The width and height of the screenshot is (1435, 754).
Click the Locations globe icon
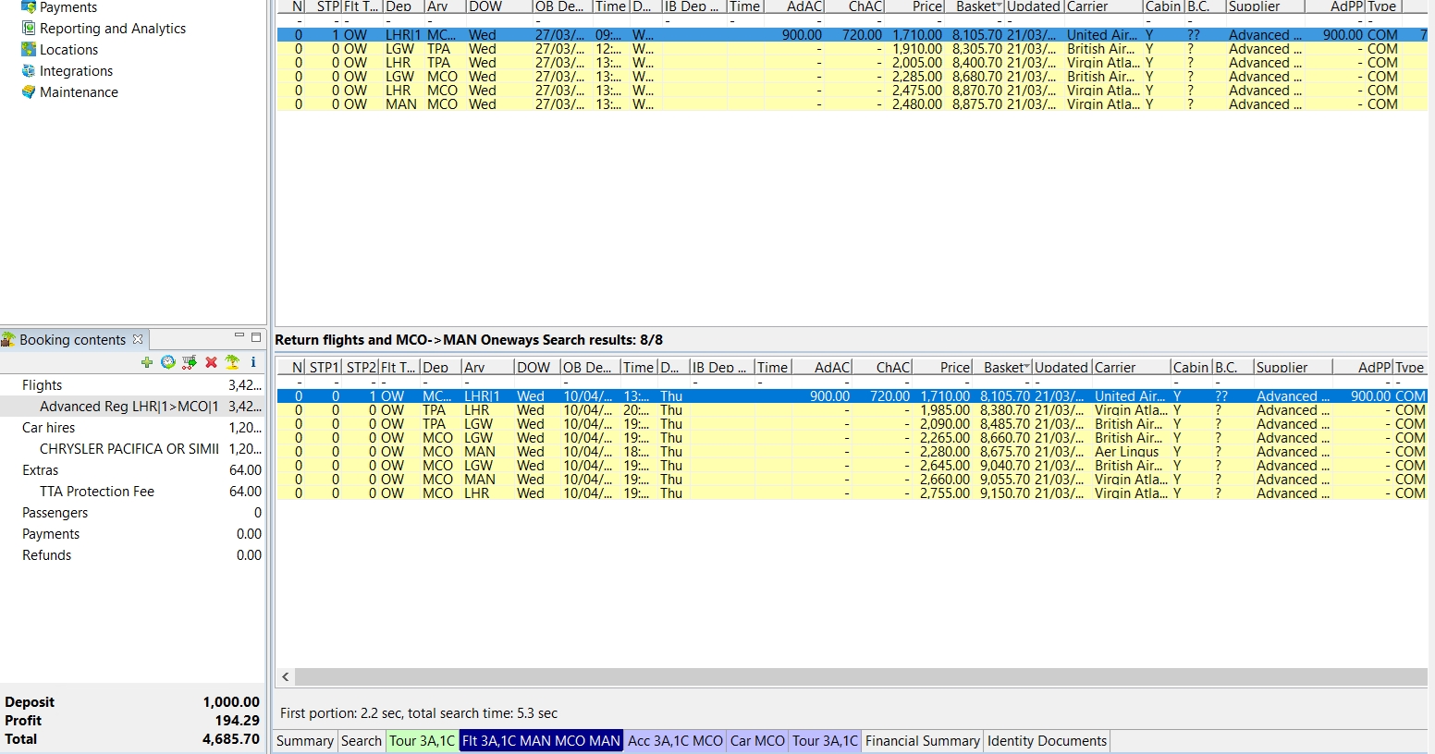[x=29, y=49]
